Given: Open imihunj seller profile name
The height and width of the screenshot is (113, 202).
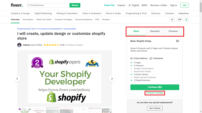Looking at the screenshot, I should [x=26, y=45].
